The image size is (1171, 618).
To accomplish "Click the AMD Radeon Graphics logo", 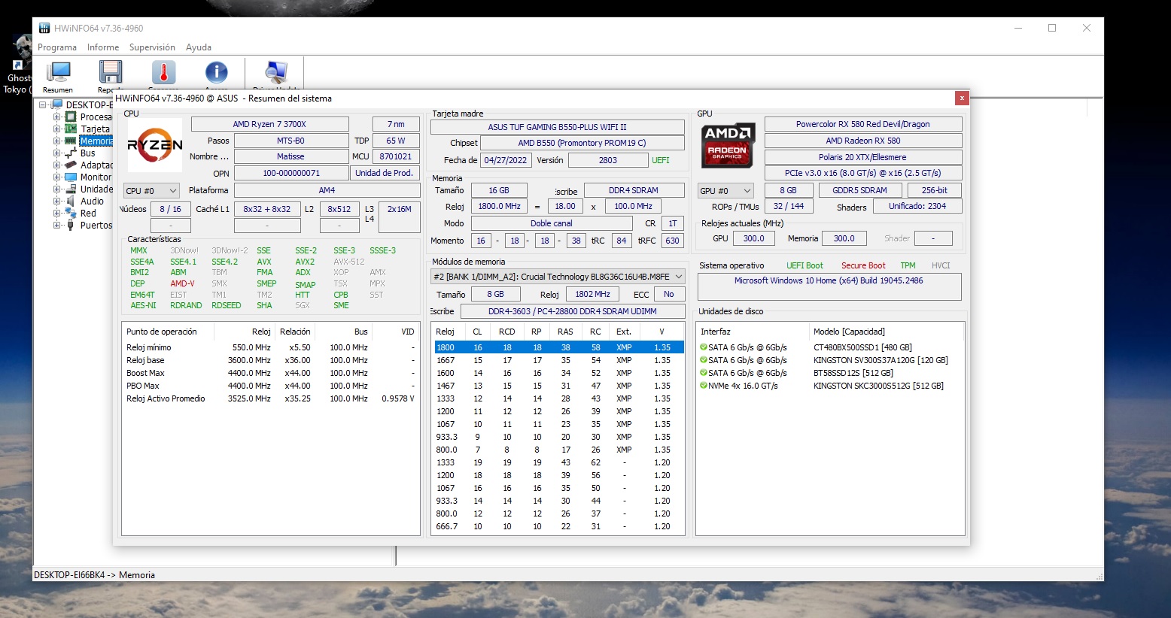I will [x=728, y=145].
